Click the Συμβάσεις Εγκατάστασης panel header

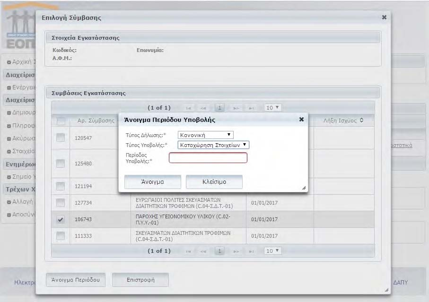[213, 93]
